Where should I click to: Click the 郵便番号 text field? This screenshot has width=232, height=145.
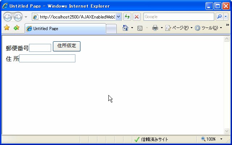coord(40,48)
